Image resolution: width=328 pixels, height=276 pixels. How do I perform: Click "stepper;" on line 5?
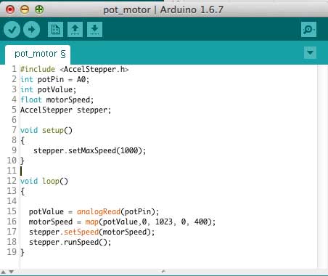[x=94, y=110]
